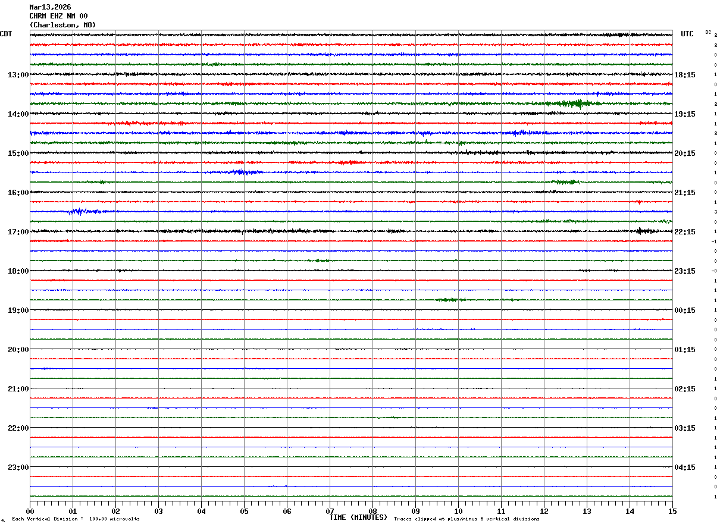Image resolution: width=720 pixels, height=527 pixels.
Task: Click the UTC timezone label
Action: [687, 34]
